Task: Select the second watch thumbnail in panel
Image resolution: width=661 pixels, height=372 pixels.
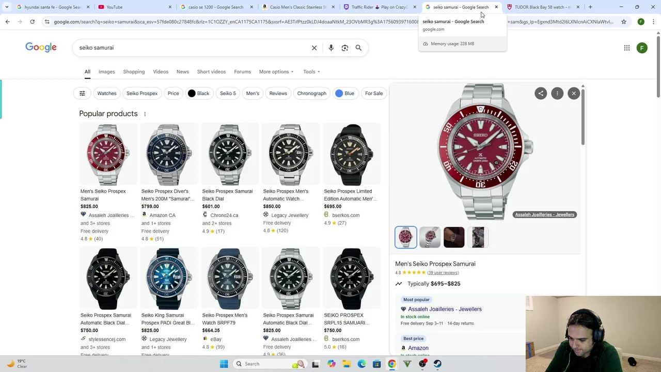Action: tap(430, 237)
